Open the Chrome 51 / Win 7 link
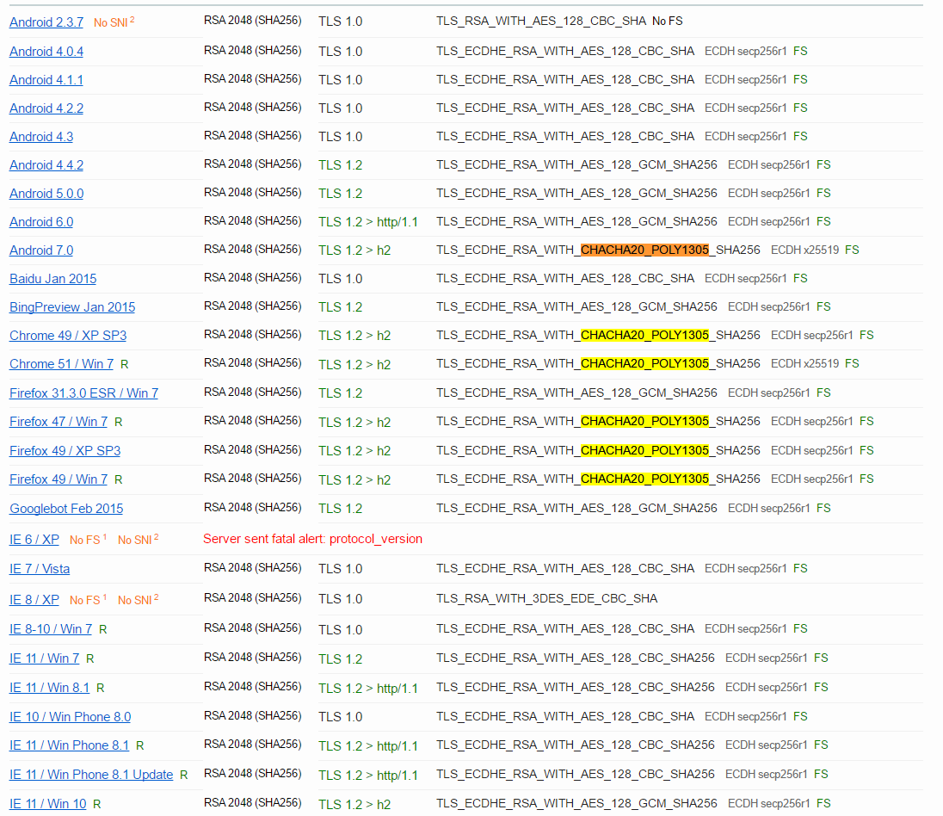The height and width of the screenshot is (816, 943). [x=61, y=364]
